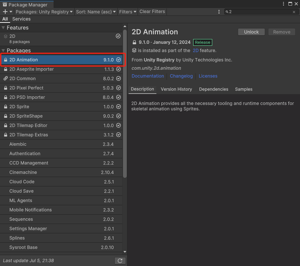Select the CCD Management package
The height and width of the screenshot is (266, 300).
coord(61,163)
